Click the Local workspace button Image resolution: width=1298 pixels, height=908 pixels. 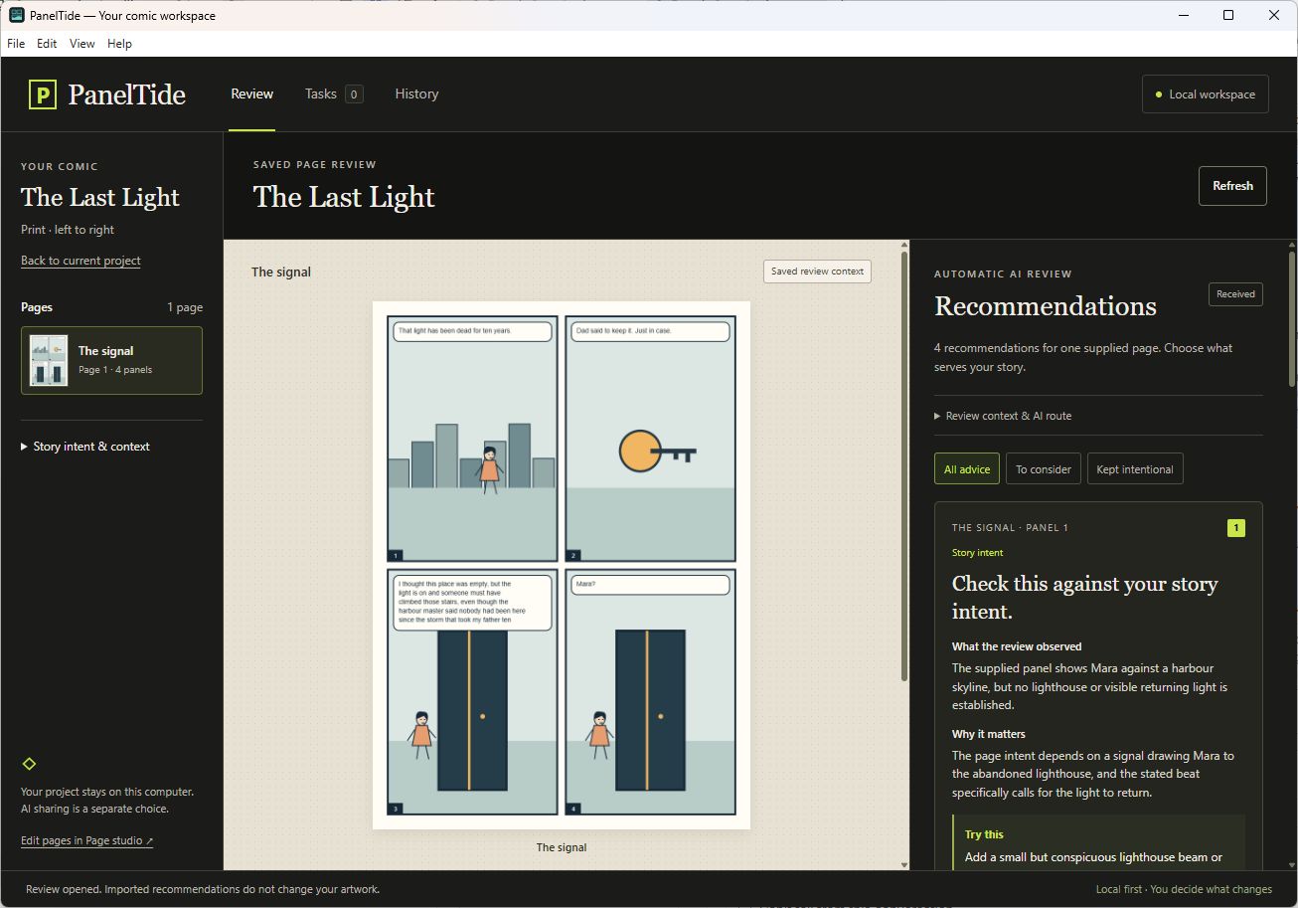[1205, 94]
